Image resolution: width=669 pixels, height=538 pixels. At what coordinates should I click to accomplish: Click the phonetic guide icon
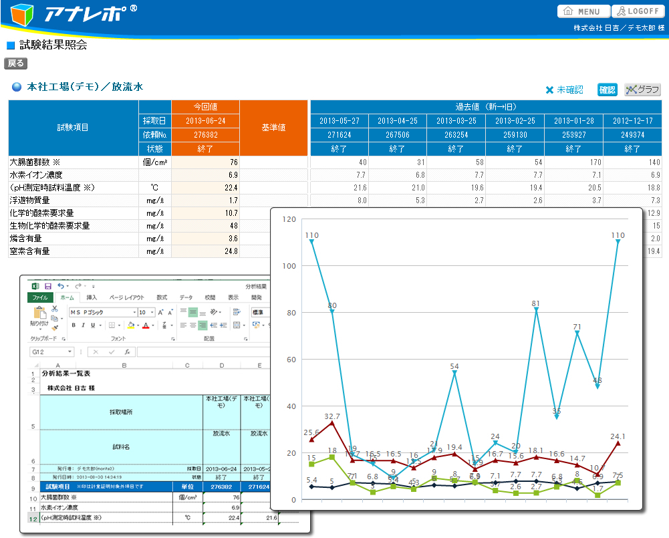(164, 325)
